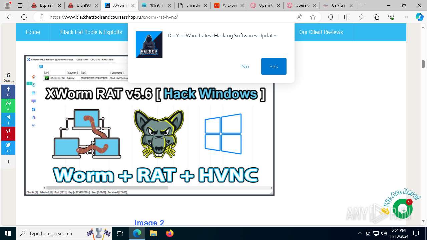This screenshot has width=427, height=240.
Task: Open Favorites list icon
Action: point(362,17)
